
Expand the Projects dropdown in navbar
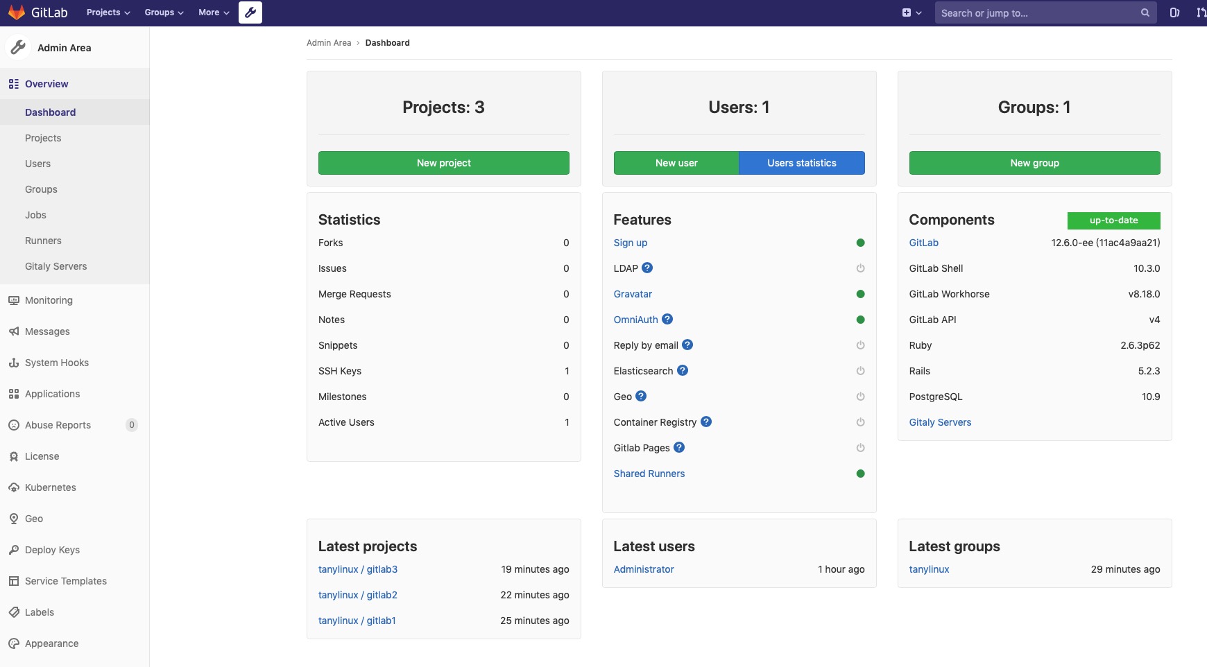coord(108,12)
